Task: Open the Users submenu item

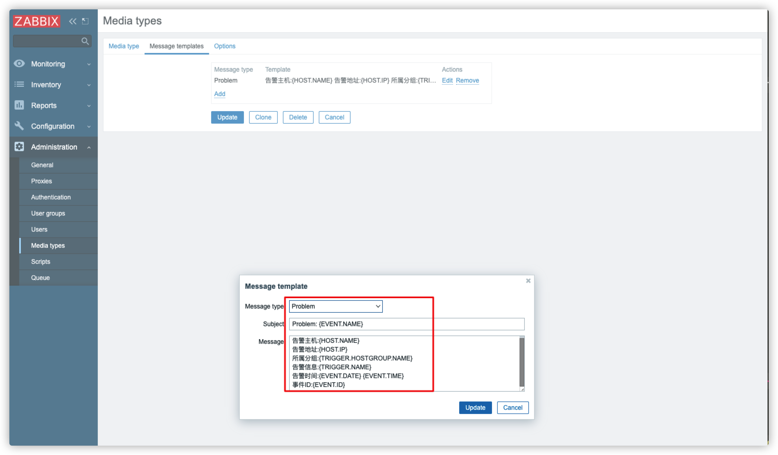Action: (x=58, y=229)
